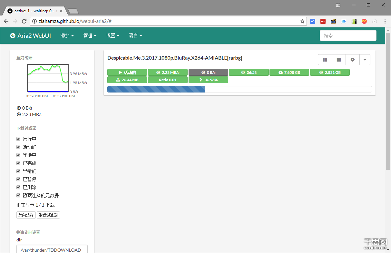Reload the current page
Viewport: 391px width, 253px height.
24,21
